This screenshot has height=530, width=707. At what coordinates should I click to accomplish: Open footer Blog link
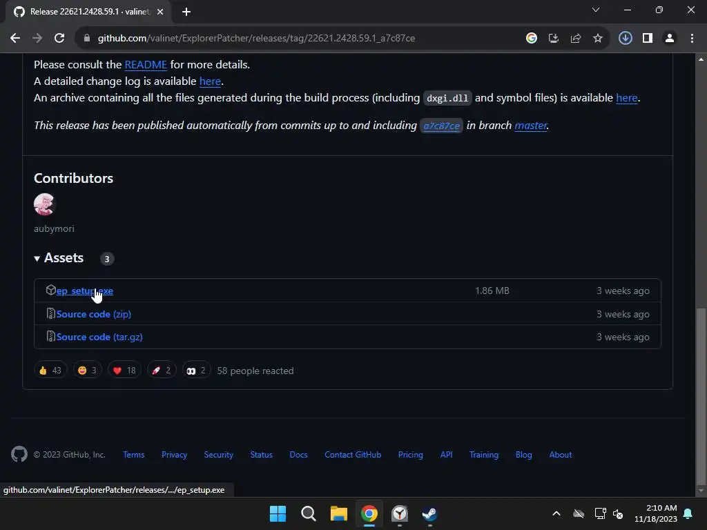click(x=523, y=455)
